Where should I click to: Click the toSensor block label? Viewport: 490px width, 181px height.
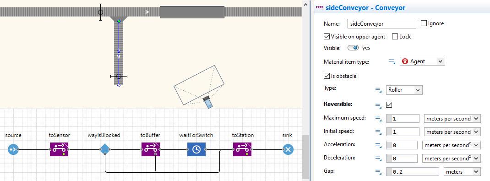tap(60, 135)
